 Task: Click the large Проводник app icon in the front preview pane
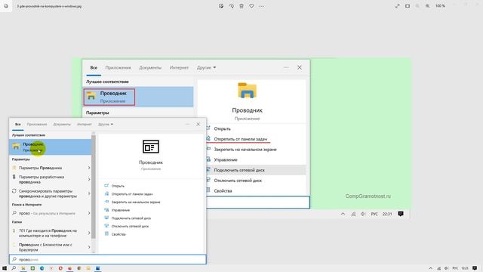click(151, 147)
